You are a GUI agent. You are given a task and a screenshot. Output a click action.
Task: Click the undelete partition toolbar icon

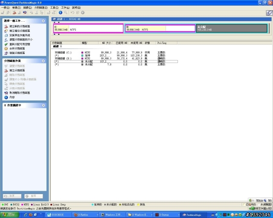point(25,12)
